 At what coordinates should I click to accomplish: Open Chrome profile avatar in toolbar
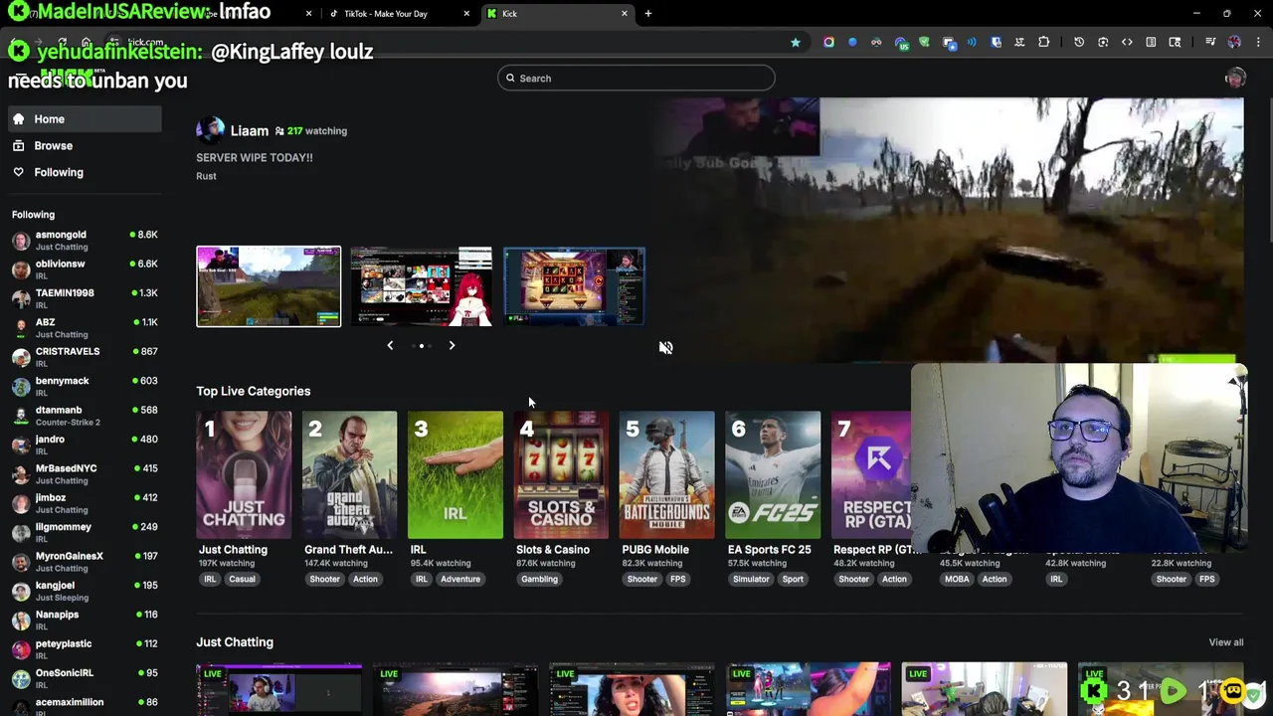point(1234,43)
